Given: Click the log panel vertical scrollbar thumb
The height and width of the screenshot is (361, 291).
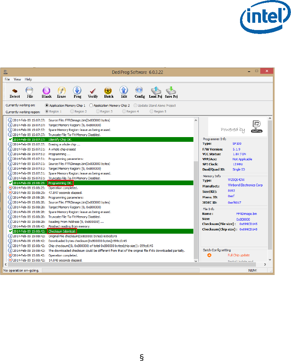Looking at the screenshot, I should pos(196,210).
